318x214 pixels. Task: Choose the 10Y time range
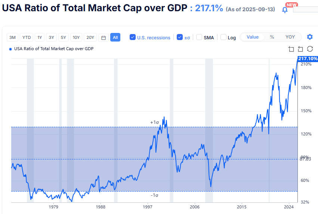(76, 37)
